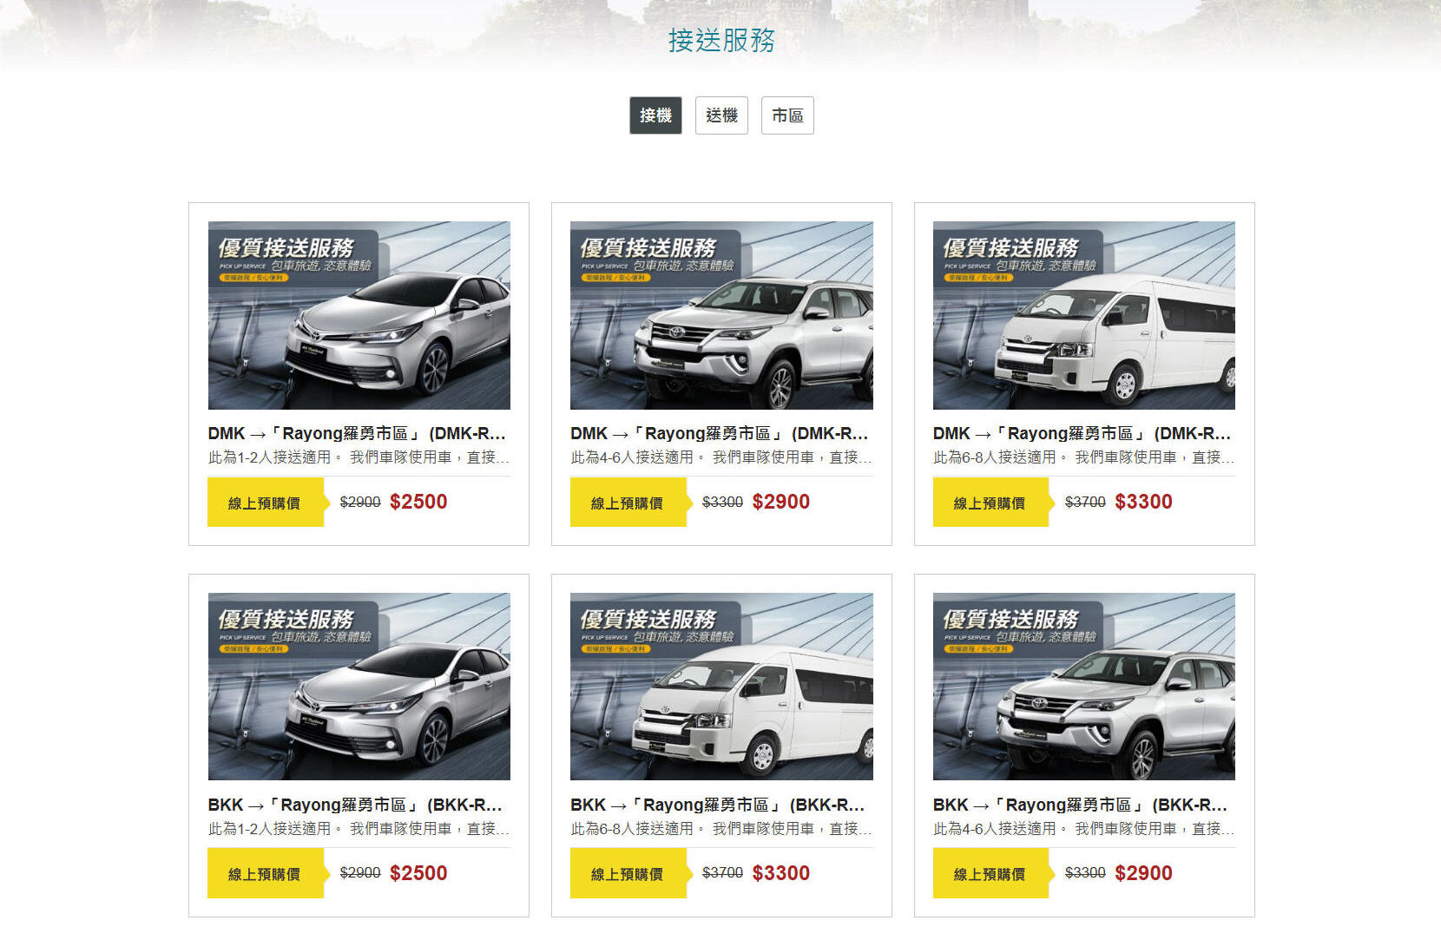Open the 市區 tab
This screenshot has height=927, width=1441.
pos(787,115)
